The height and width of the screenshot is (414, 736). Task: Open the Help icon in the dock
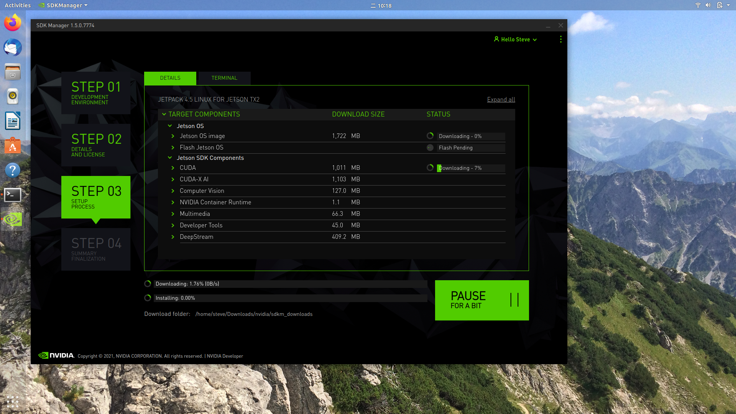coord(13,170)
